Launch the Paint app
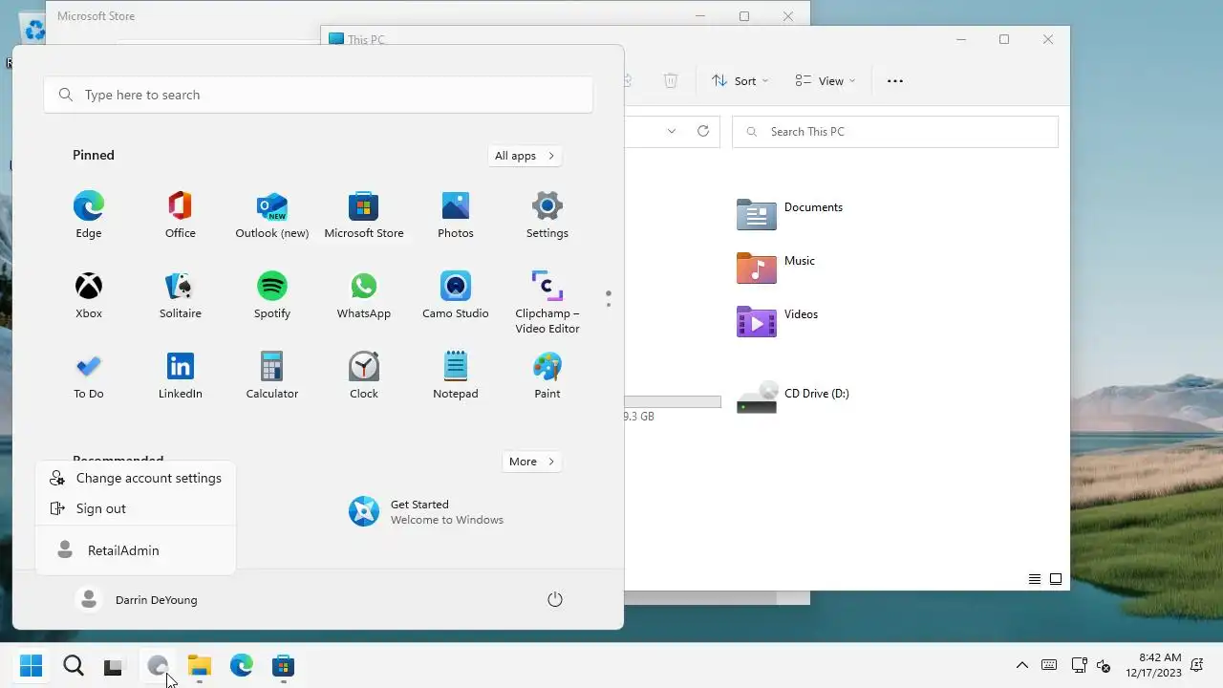The image size is (1223, 688). coord(547,375)
